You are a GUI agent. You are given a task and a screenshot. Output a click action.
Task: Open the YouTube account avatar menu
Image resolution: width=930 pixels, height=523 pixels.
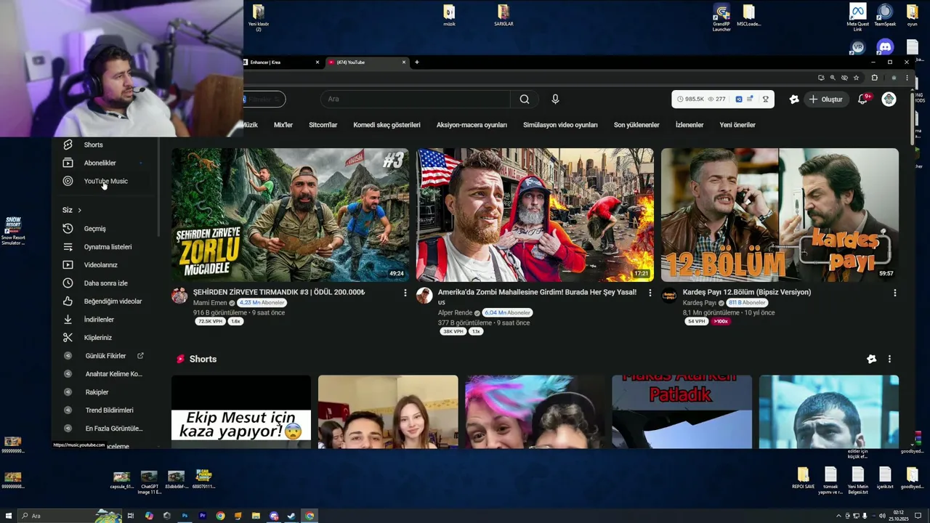(x=889, y=99)
